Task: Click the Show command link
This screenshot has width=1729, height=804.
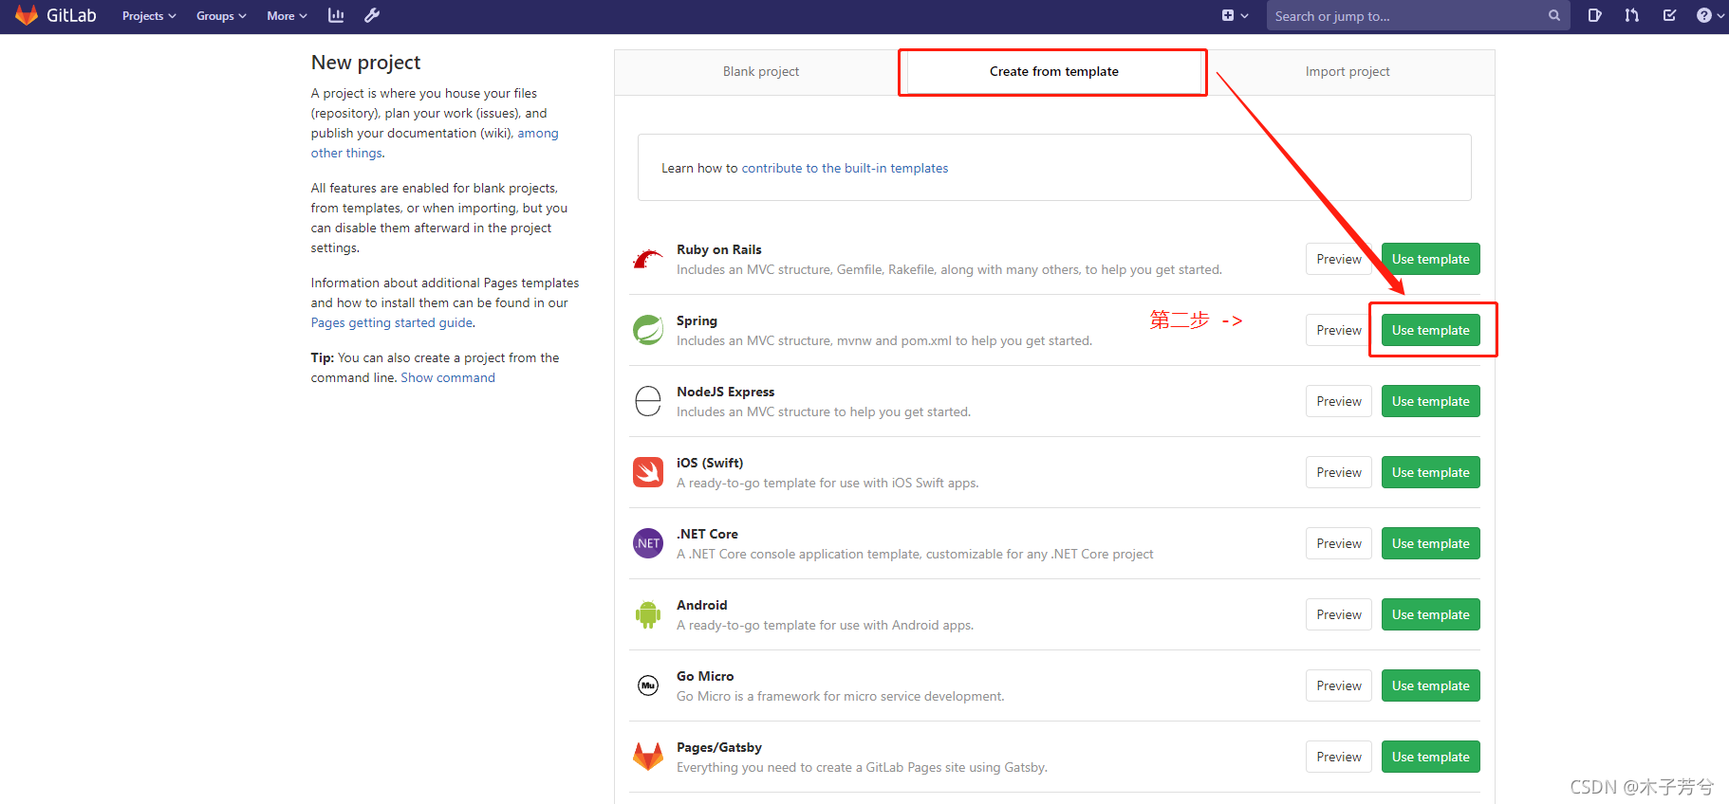Action: (448, 378)
